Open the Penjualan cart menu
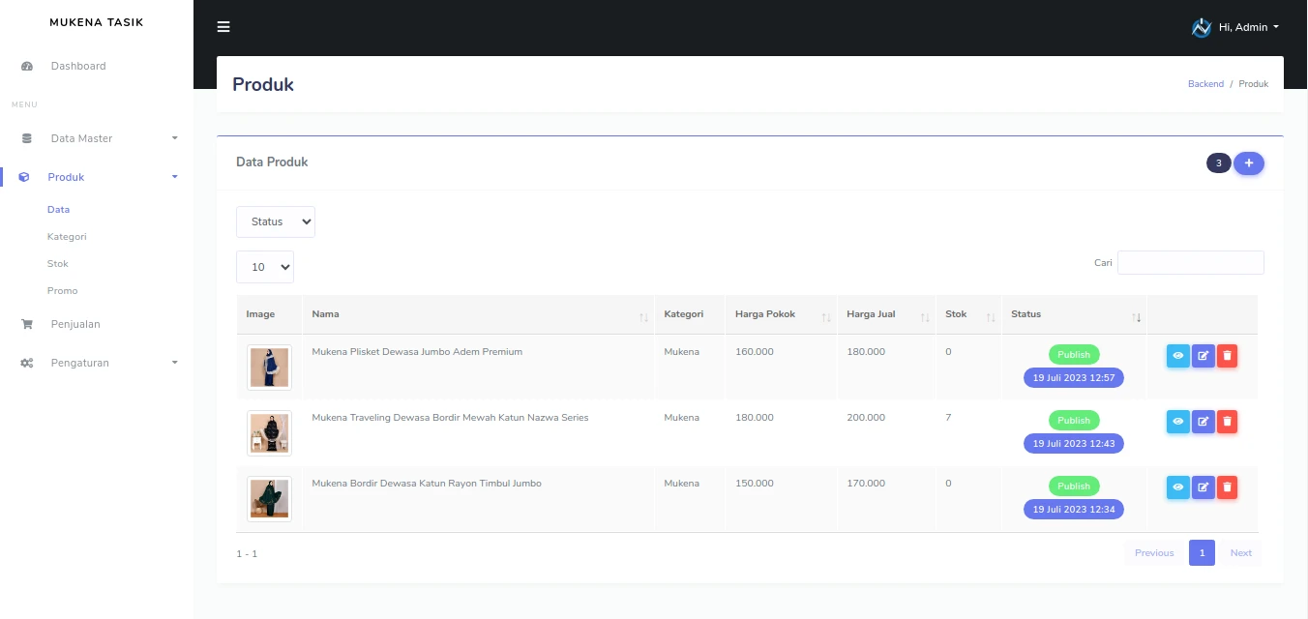The height and width of the screenshot is (619, 1308). [74, 324]
